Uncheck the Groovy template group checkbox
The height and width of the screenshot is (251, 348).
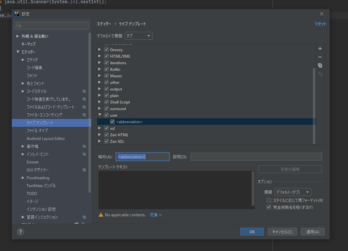click(x=106, y=49)
